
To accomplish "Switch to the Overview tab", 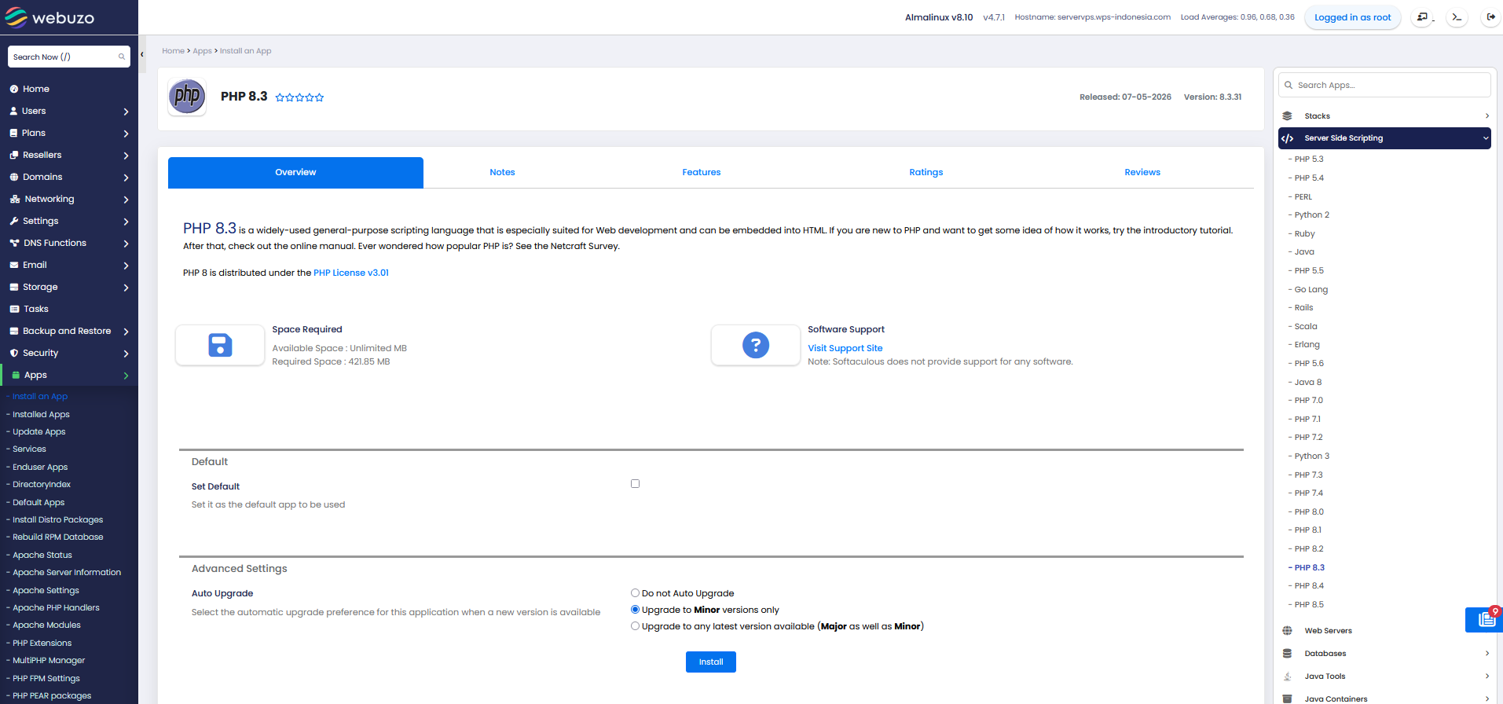I will click(x=295, y=172).
